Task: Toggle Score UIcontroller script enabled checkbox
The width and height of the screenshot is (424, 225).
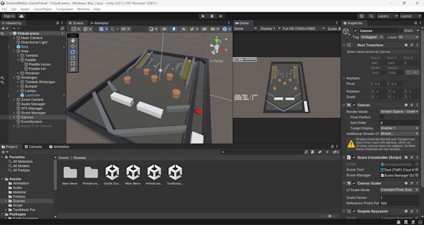Action: [354, 157]
